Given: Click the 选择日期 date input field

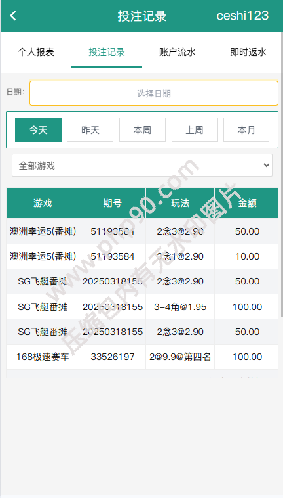Looking at the screenshot, I should click(x=154, y=93).
